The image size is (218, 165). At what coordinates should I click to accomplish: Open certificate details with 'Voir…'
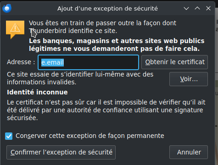tap(189, 79)
